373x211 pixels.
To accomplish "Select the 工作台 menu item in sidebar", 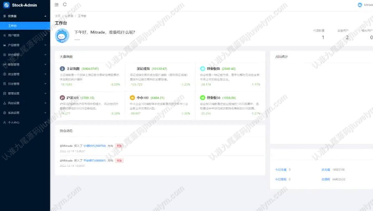I will point(25,26).
